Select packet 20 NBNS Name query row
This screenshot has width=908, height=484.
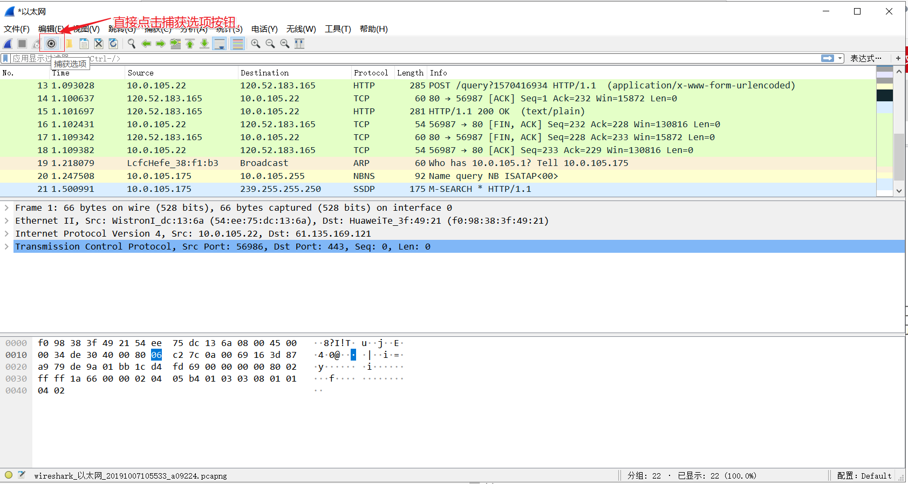click(x=438, y=176)
